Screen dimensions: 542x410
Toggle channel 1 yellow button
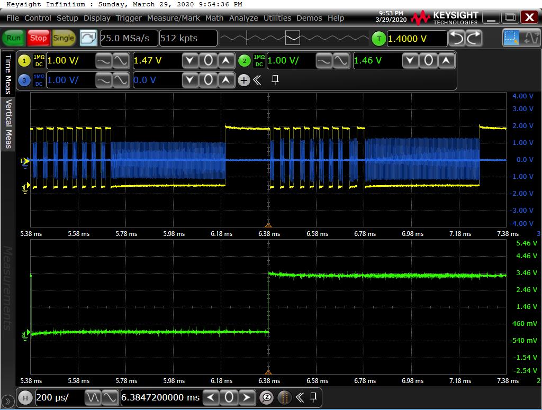click(24, 60)
